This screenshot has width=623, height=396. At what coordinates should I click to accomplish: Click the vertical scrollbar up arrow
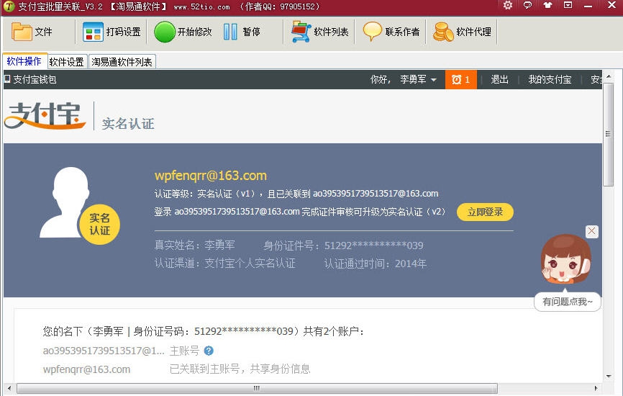[x=609, y=76]
